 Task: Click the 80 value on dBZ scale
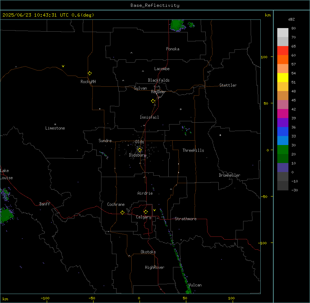coord(293,28)
